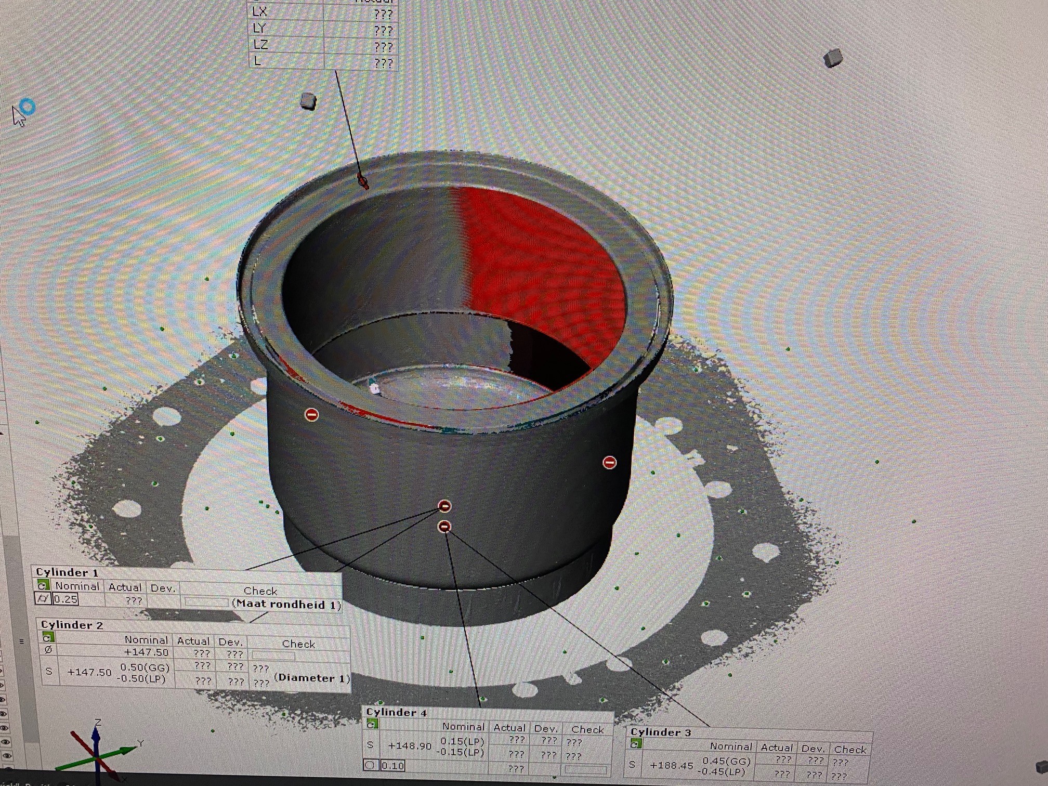
Task: Click the green element icon in Cylinder 3 label
Action: pos(635,744)
